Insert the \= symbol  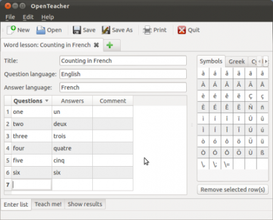(x=227, y=164)
